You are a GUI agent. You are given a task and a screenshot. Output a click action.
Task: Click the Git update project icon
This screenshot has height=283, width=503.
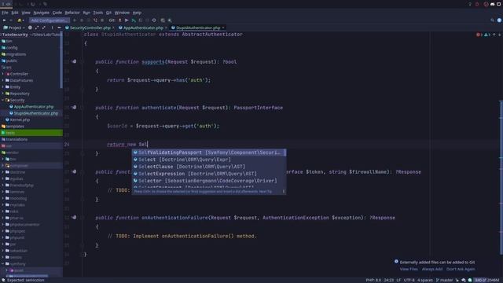click(120, 20)
